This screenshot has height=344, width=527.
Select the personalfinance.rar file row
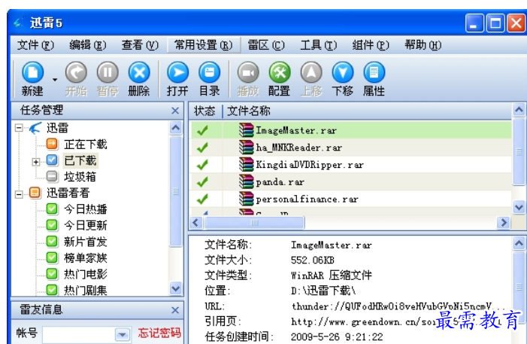[x=351, y=199]
